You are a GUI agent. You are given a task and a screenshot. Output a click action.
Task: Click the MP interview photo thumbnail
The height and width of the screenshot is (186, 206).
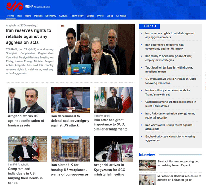coord(147,180)
